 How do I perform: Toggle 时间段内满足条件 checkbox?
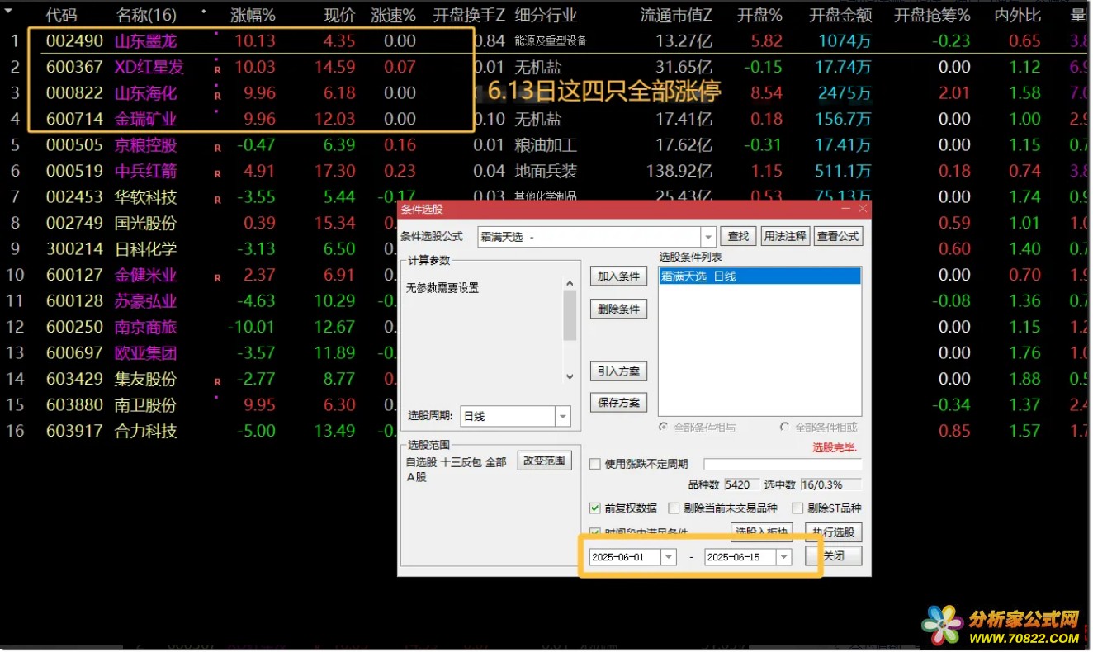point(594,532)
